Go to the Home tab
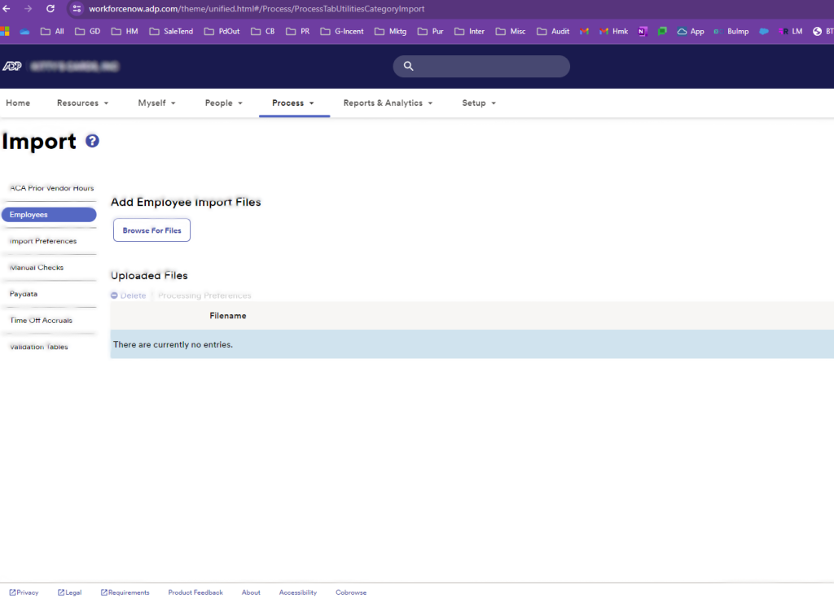The width and height of the screenshot is (834, 599). click(x=18, y=103)
